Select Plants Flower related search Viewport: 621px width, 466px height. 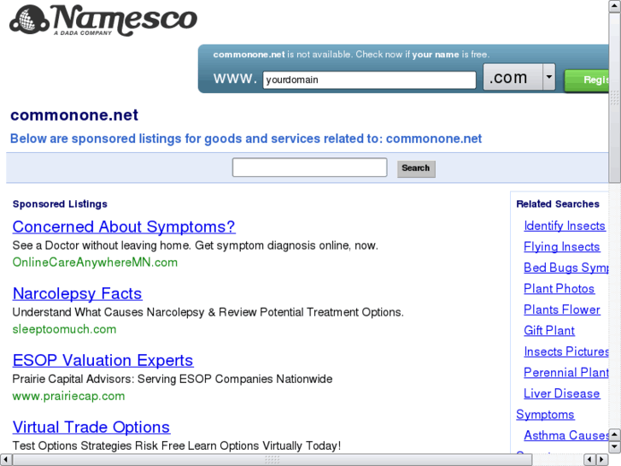tap(561, 310)
